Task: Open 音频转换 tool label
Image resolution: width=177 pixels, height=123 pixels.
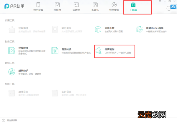Action: pyautogui.click(x=66, y=49)
